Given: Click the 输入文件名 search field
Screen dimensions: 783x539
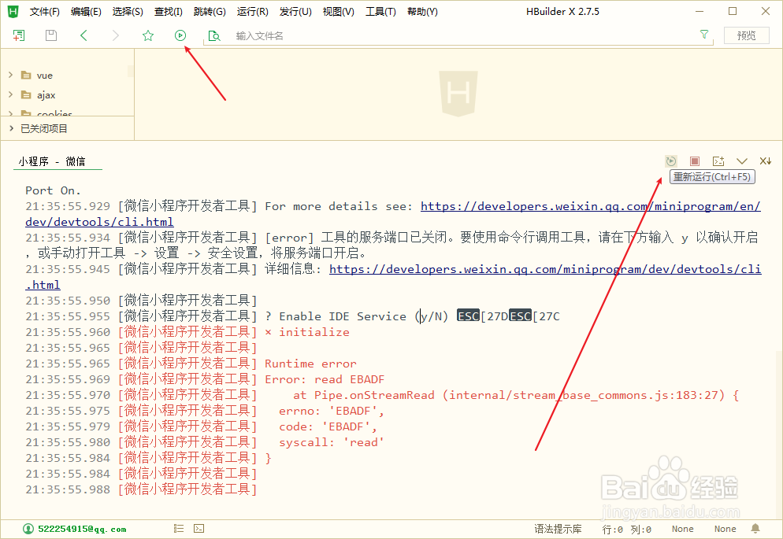Looking at the screenshot, I should tap(458, 36).
